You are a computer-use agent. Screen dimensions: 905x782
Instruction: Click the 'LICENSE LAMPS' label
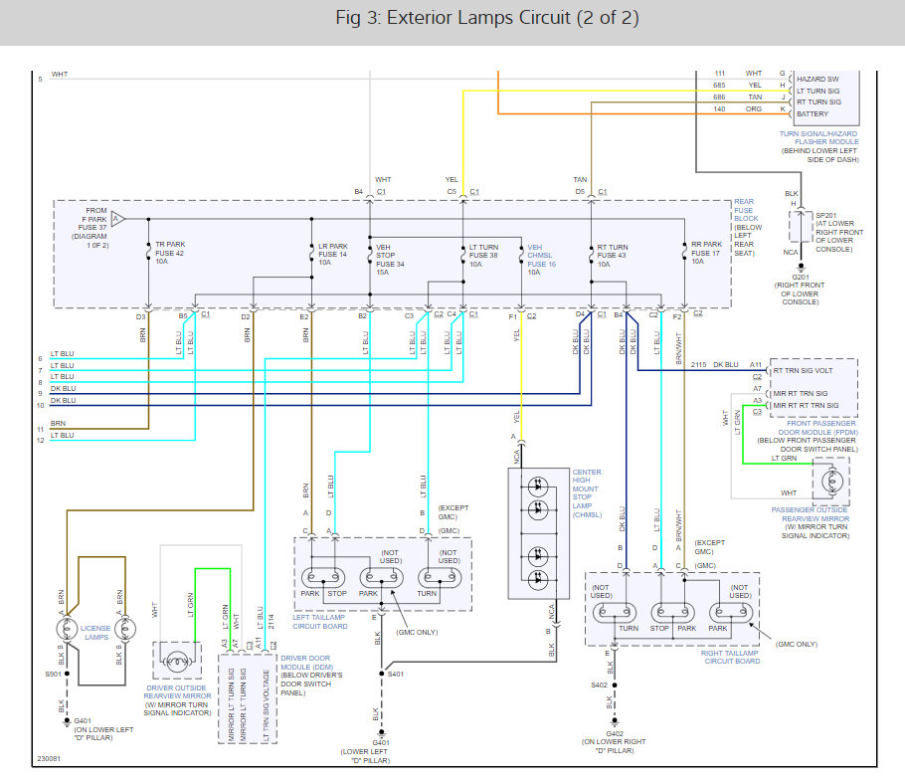(95, 633)
